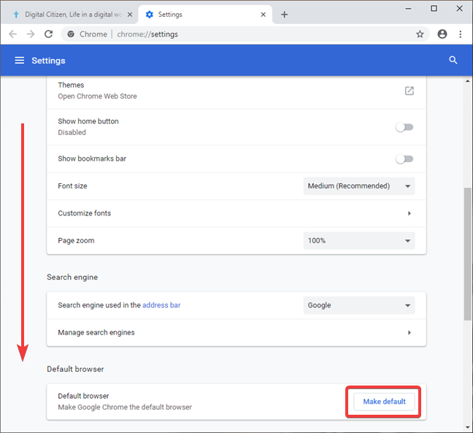
Task: Close the Chrome window
Action: [459, 9]
